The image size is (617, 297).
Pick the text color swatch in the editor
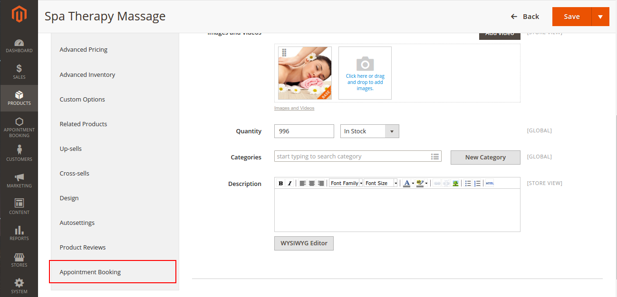pyautogui.click(x=406, y=183)
